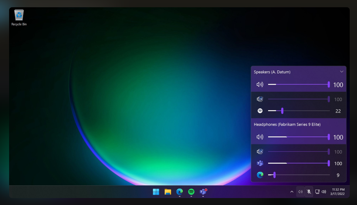Unmute the system sounds under Speakers

tap(260, 99)
